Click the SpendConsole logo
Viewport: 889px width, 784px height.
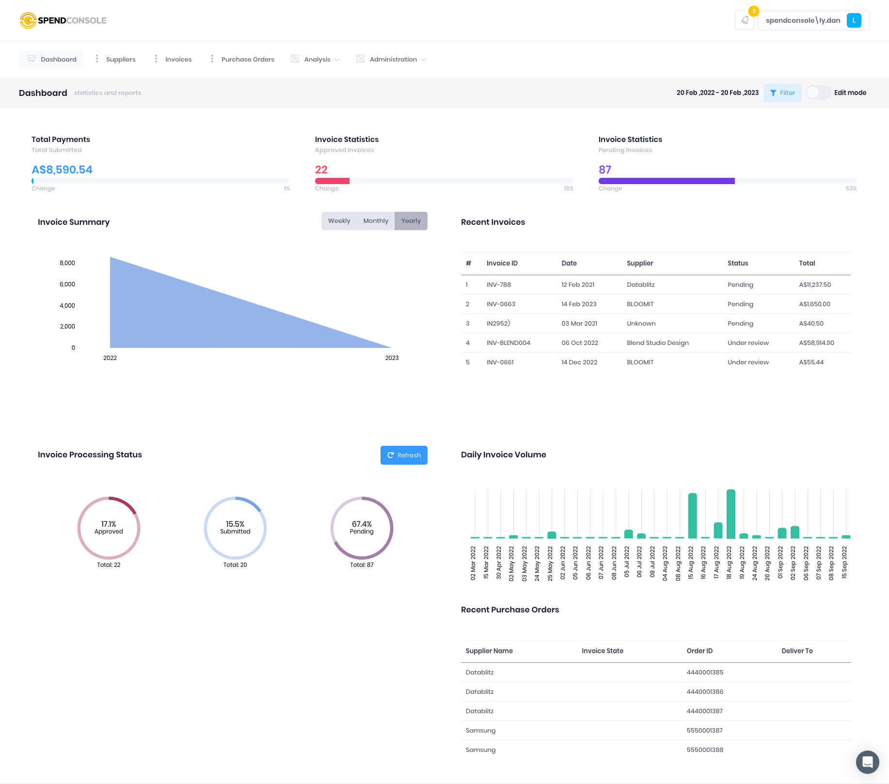coord(63,20)
